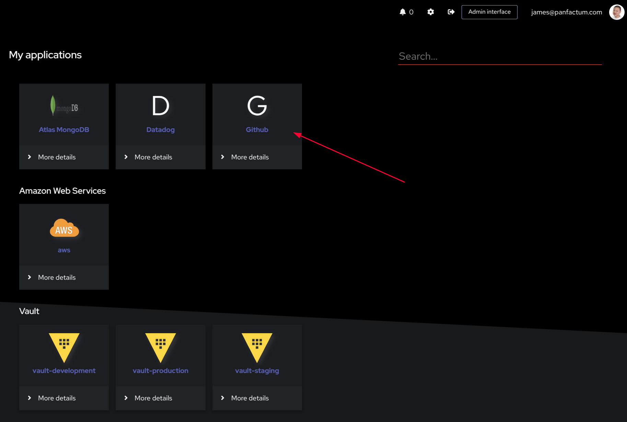
Task: Open the settings gear icon
Action: coord(430,12)
